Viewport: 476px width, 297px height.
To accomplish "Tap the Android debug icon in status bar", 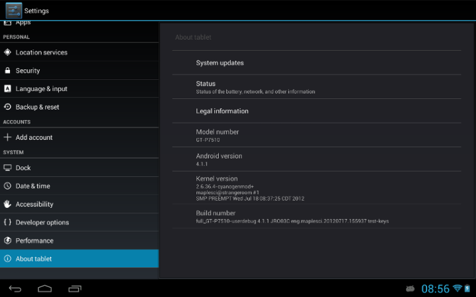I will 410,288.
